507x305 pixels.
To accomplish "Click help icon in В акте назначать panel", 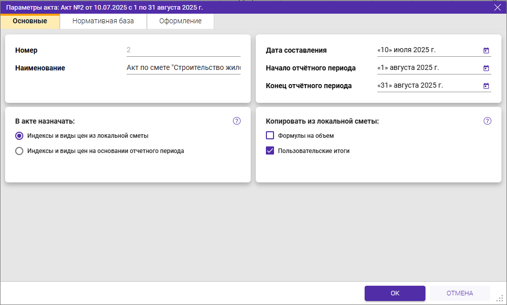I will [x=237, y=121].
